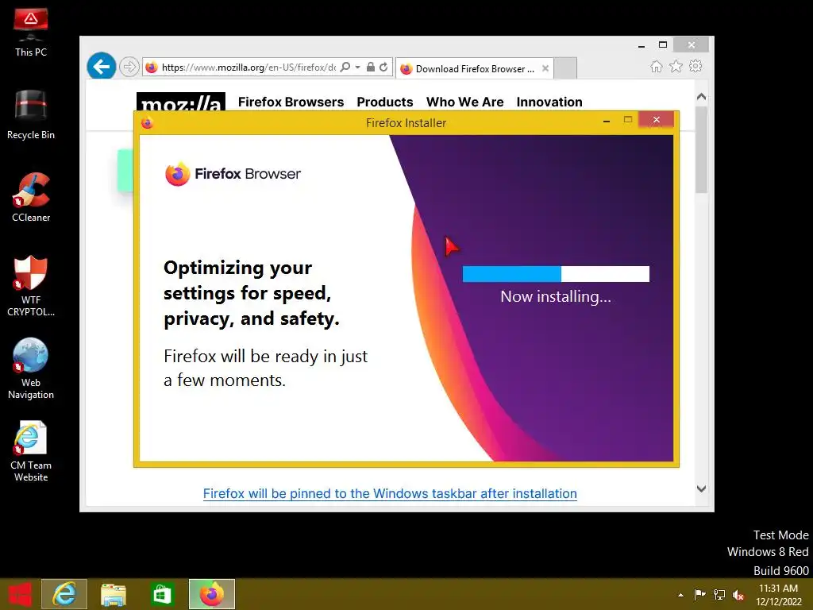Click the Firefox Browser logo in installer
The image size is (813, 610).
(x=233, y=174)
